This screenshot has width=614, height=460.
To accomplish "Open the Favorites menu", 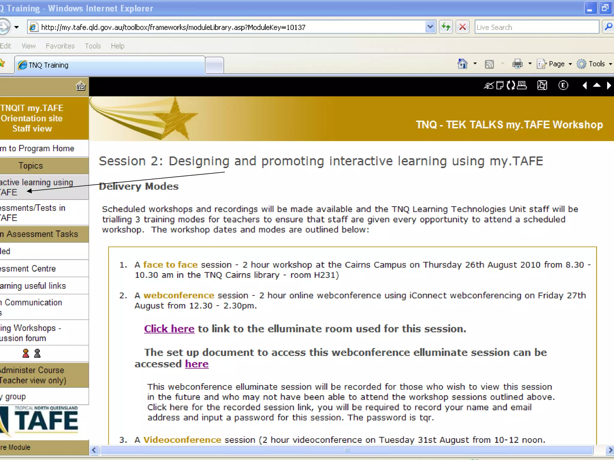I will 60,46.
